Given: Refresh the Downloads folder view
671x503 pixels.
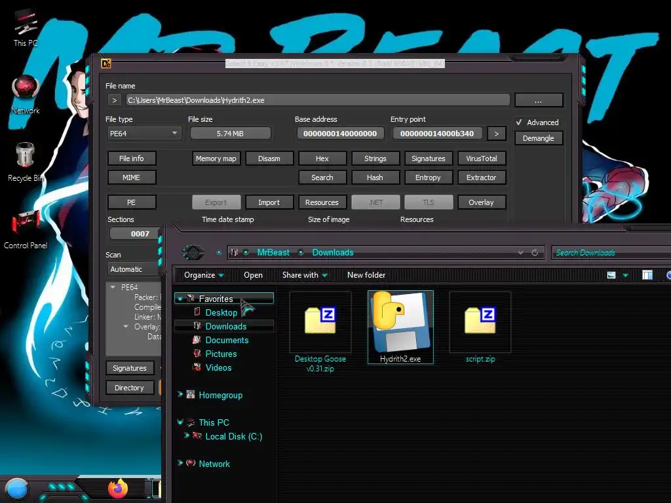Looking at the screenshot, I should pos(535,252).
